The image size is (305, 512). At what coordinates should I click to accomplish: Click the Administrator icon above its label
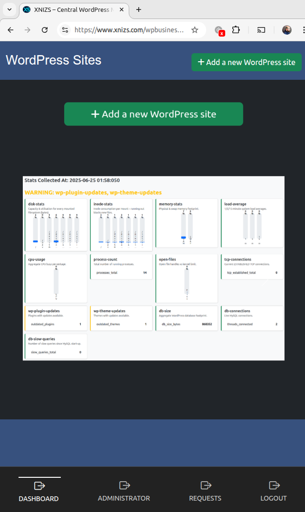click(x=124, y=485)
